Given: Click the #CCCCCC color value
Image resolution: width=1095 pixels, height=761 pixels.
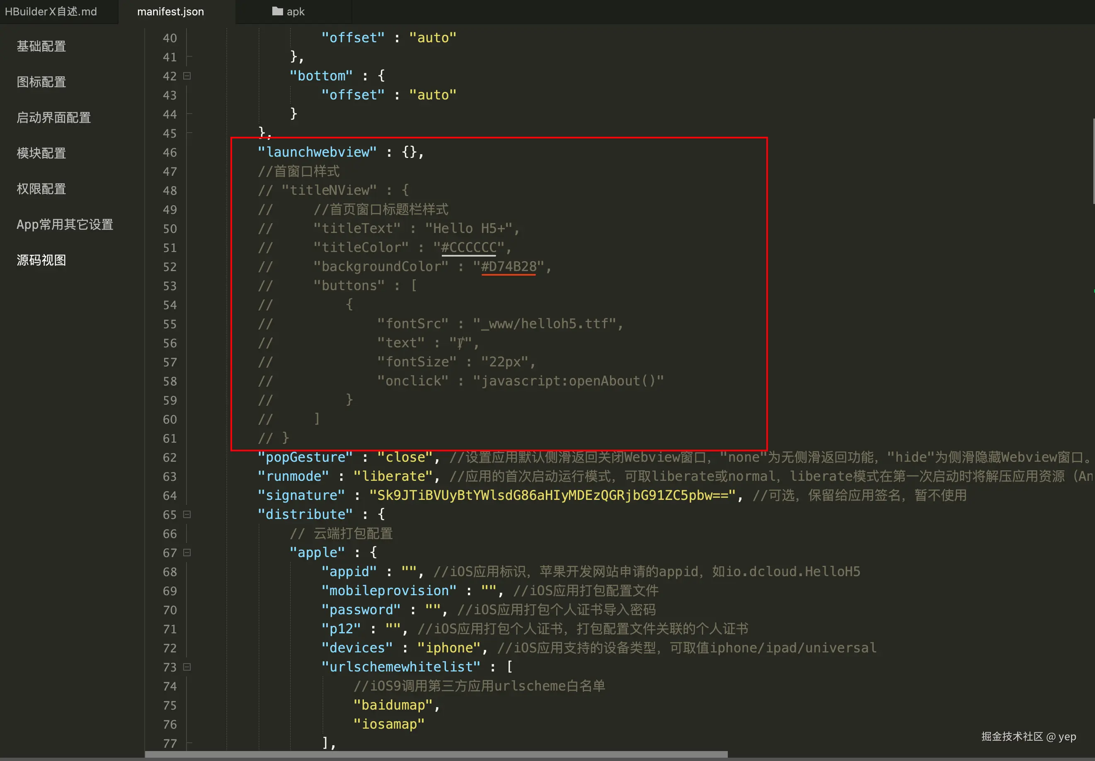Looking at the screenshot, I should (x=469, y=247).
